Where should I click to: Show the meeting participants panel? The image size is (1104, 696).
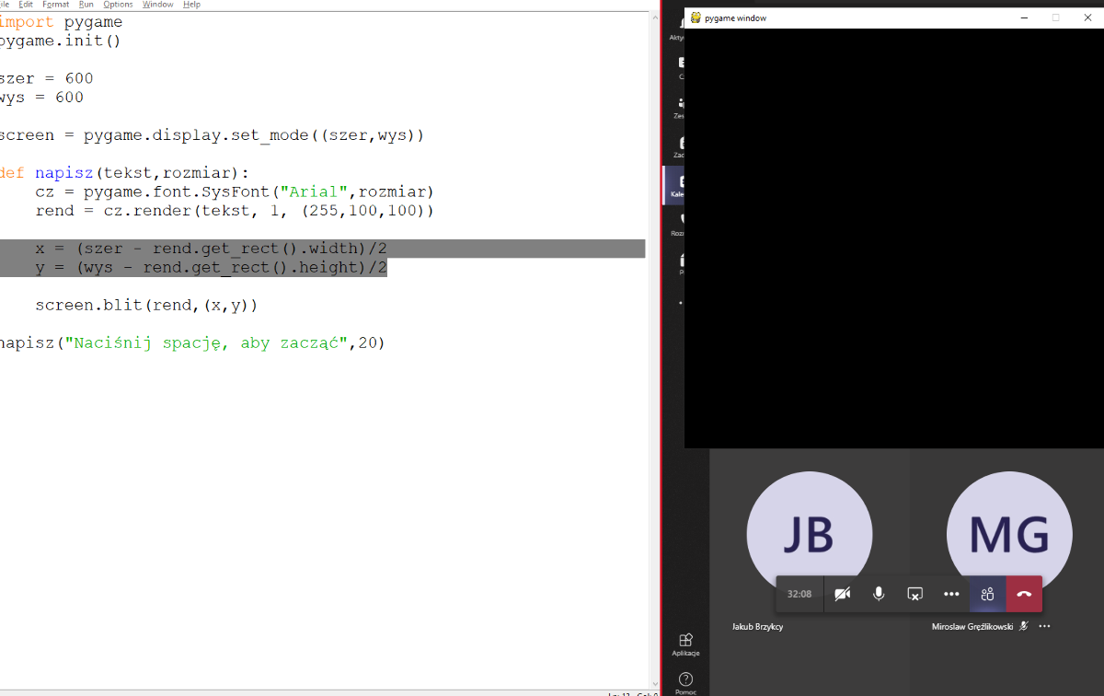click(x=987, y=594)
